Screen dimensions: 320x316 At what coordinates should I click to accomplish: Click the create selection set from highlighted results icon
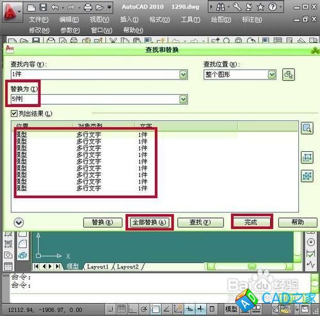click(307, 158)
